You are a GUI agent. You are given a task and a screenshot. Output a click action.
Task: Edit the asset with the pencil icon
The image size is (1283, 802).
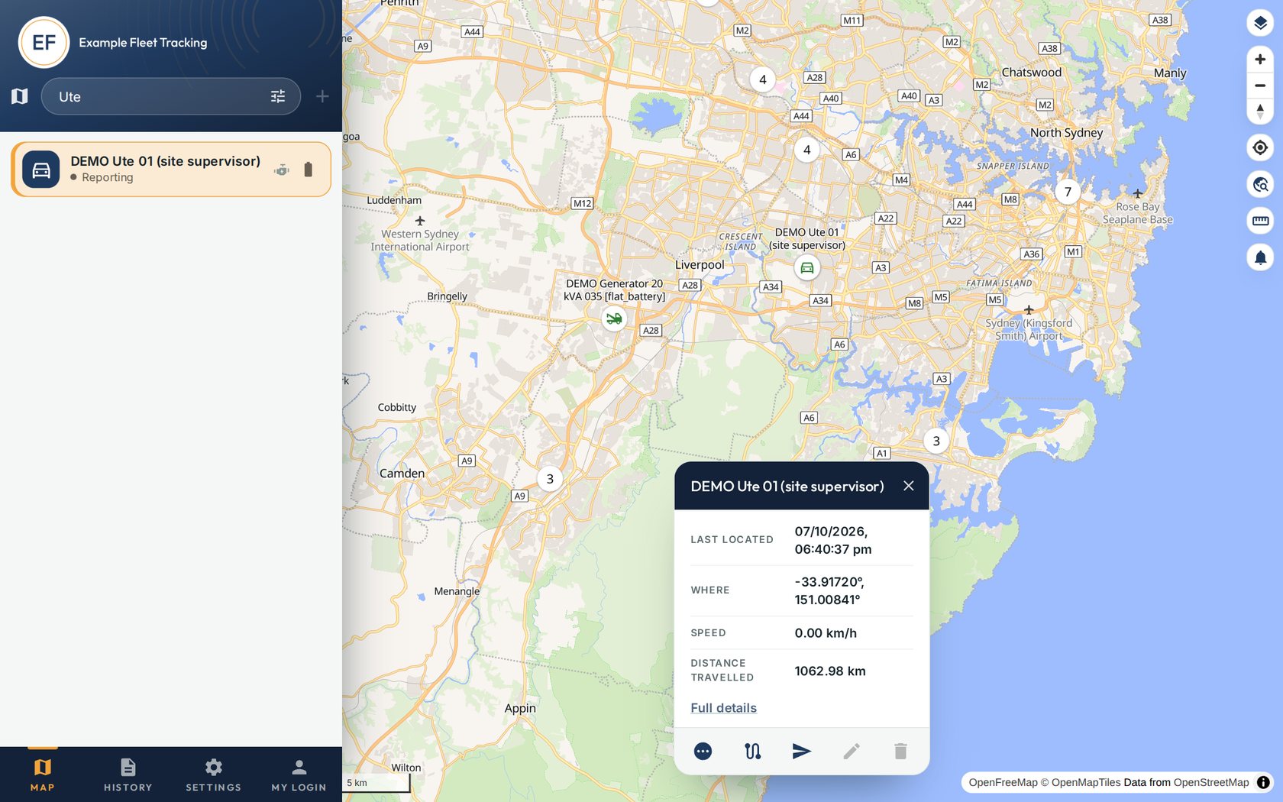pyautogui.click(x=852, y=752)
